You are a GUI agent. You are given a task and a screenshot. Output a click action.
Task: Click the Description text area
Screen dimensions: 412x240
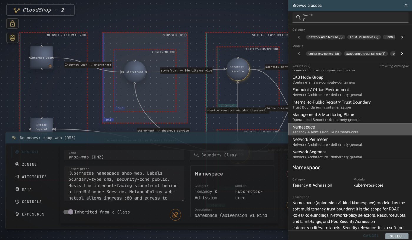click(124, 184)
